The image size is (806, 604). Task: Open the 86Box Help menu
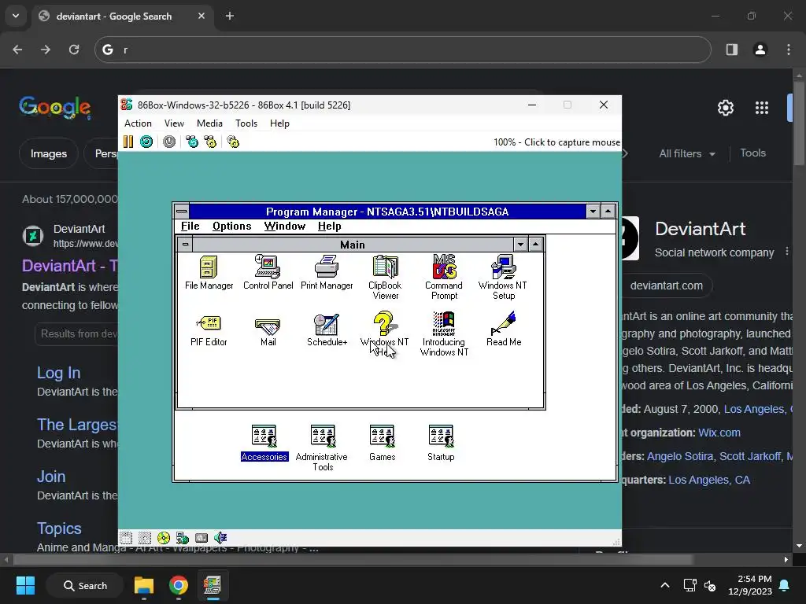[x=279, y=123]
